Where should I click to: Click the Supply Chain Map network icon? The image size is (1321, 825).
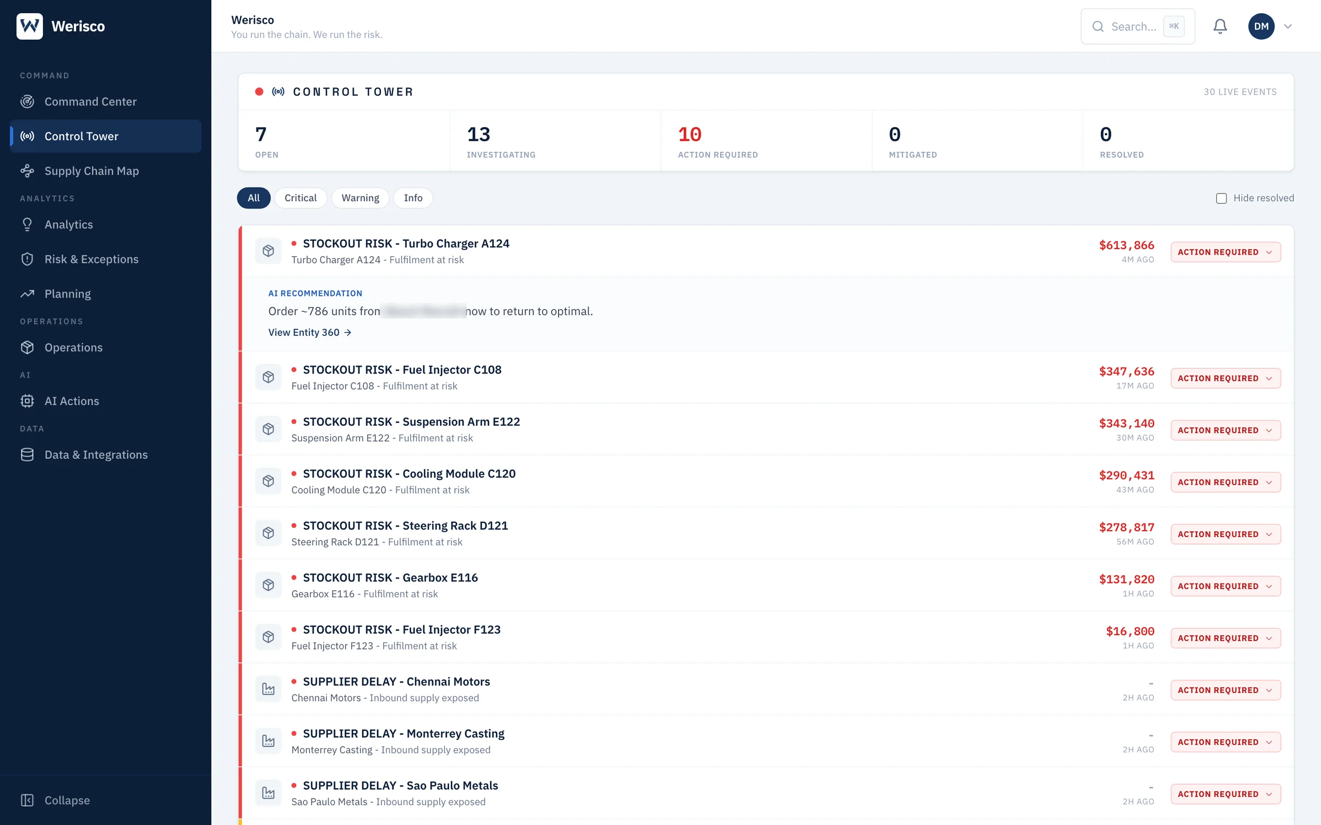(x=27, y=171)
